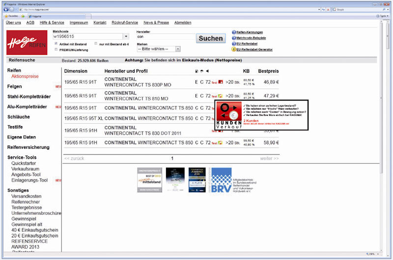Screen dimensions: 393x260
Task: Open the Reifenversicherung sidebar link
Action: (x=28, y=147)
